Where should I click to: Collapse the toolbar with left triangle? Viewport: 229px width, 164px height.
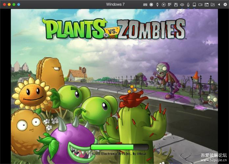tap(219, 5)
